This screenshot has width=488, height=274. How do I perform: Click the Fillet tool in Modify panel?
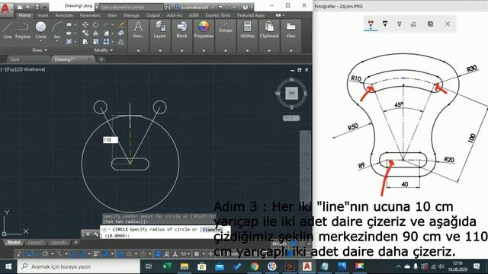pos(106,33)
